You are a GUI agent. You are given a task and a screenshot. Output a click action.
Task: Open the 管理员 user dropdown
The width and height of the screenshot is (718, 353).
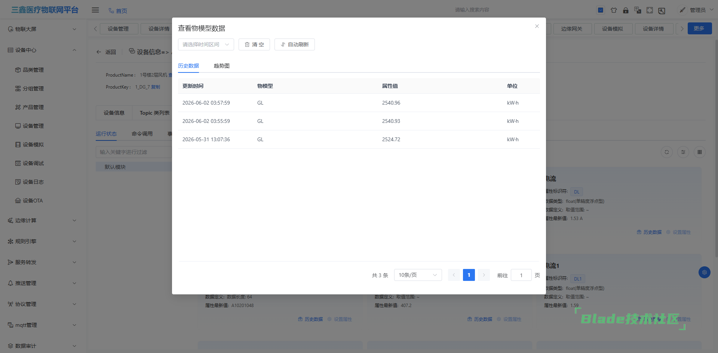(x=702, y=10)
